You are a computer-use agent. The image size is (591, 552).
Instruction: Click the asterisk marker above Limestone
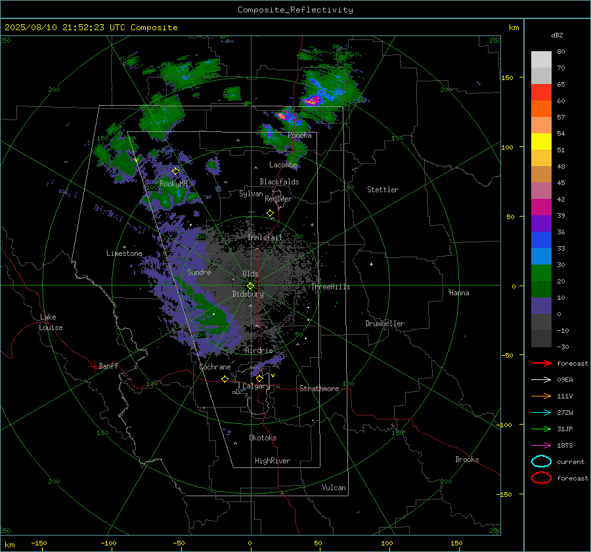124,247
